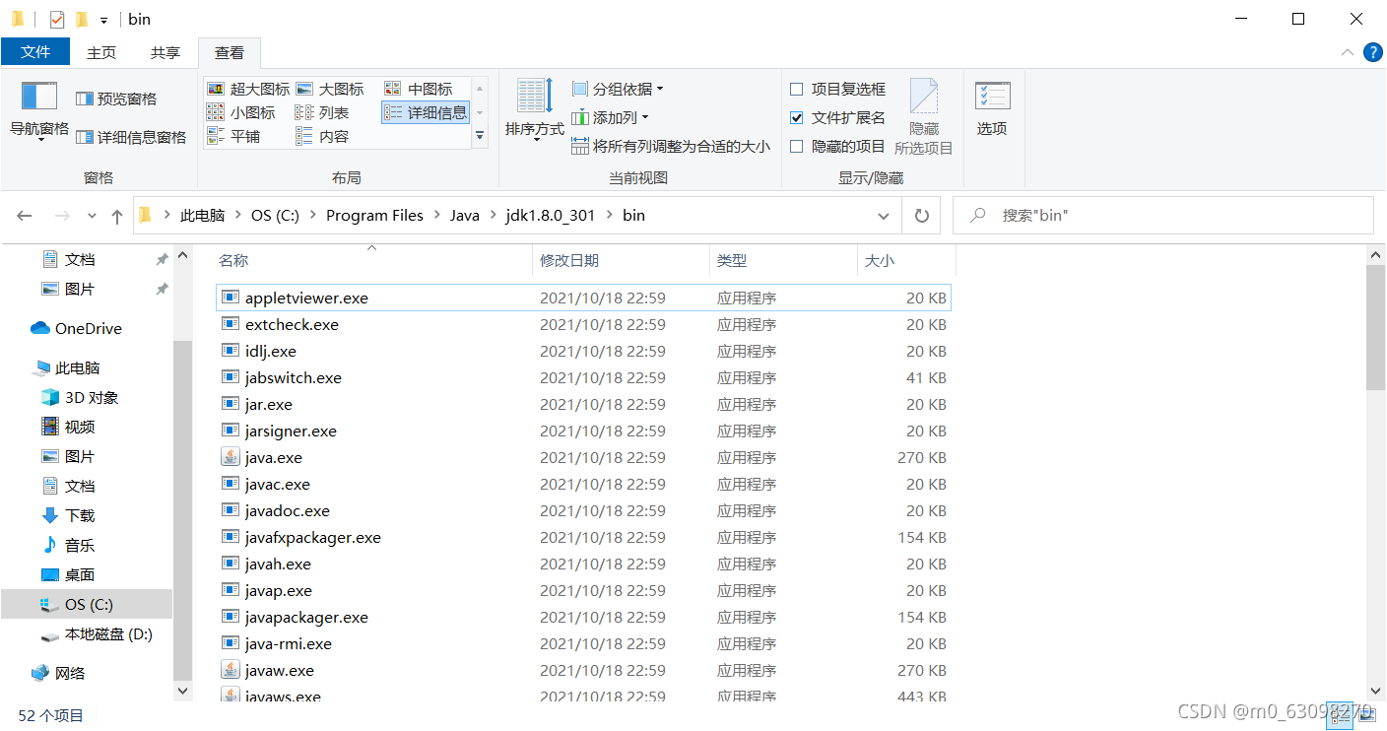Open folder Options (选项)

(992, 109)
